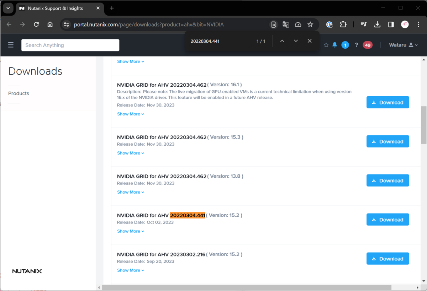Open the media control playlist icon

tap(364, 25)
